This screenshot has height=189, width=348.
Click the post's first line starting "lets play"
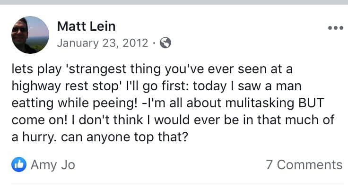pos(152,69)
